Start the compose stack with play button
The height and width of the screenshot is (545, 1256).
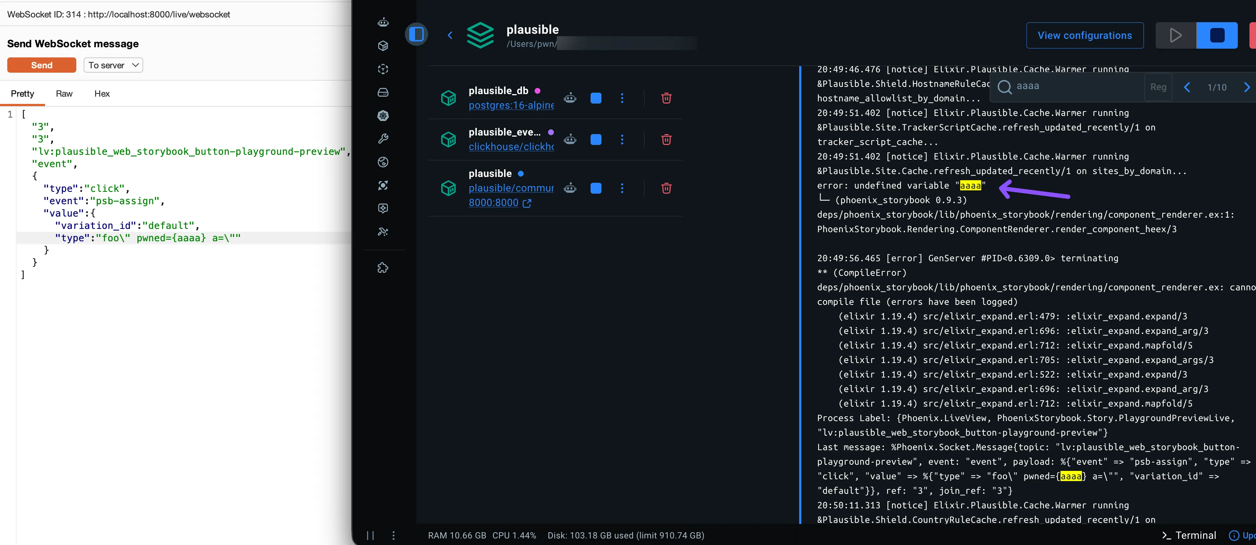point(1176,36)
